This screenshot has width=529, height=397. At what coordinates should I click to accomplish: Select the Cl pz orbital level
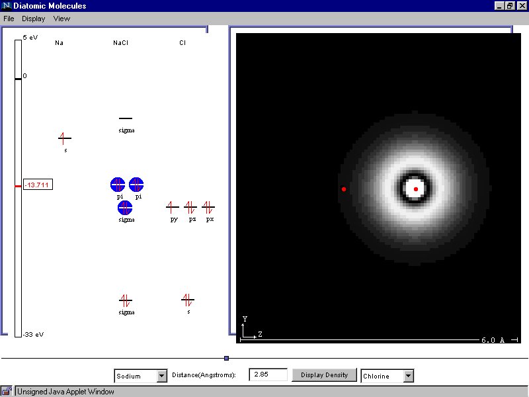point(190,207)
